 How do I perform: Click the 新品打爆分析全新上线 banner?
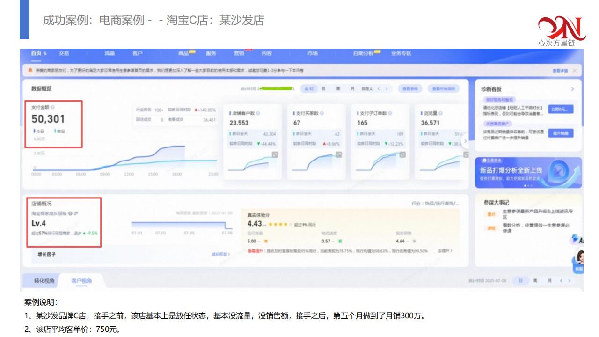pos(528,173)
